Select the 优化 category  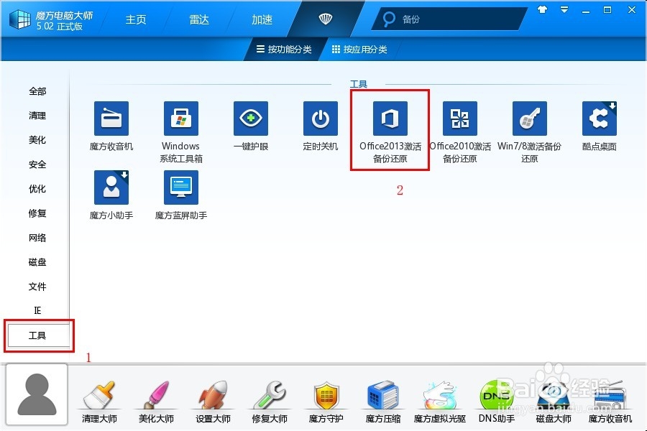(37, 189)
